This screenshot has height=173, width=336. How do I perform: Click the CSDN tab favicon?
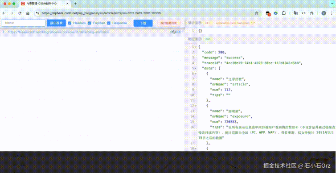23,4
